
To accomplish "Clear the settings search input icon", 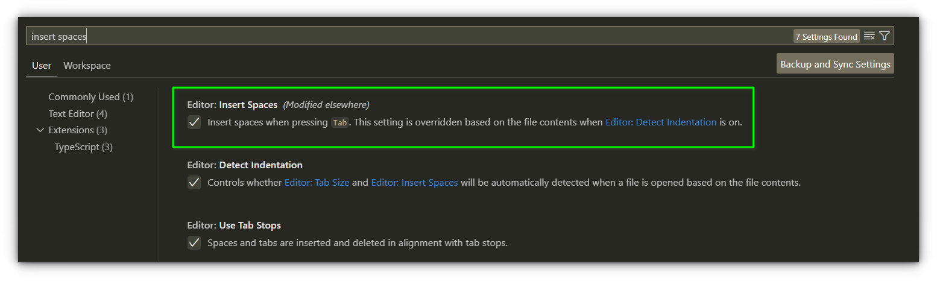I will 869,36.
